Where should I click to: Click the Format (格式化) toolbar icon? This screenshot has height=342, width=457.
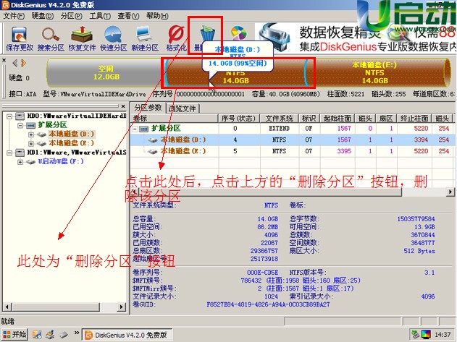[176, 38]
